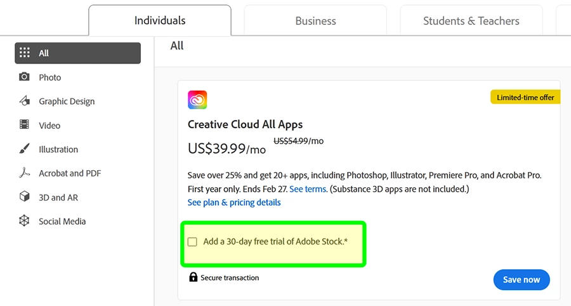Select the 3D and AR label
571x306 pixels.
(58, 197)
